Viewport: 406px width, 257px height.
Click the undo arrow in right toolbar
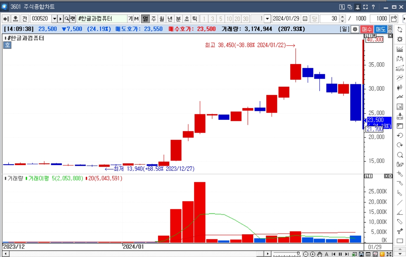point(400,135)
